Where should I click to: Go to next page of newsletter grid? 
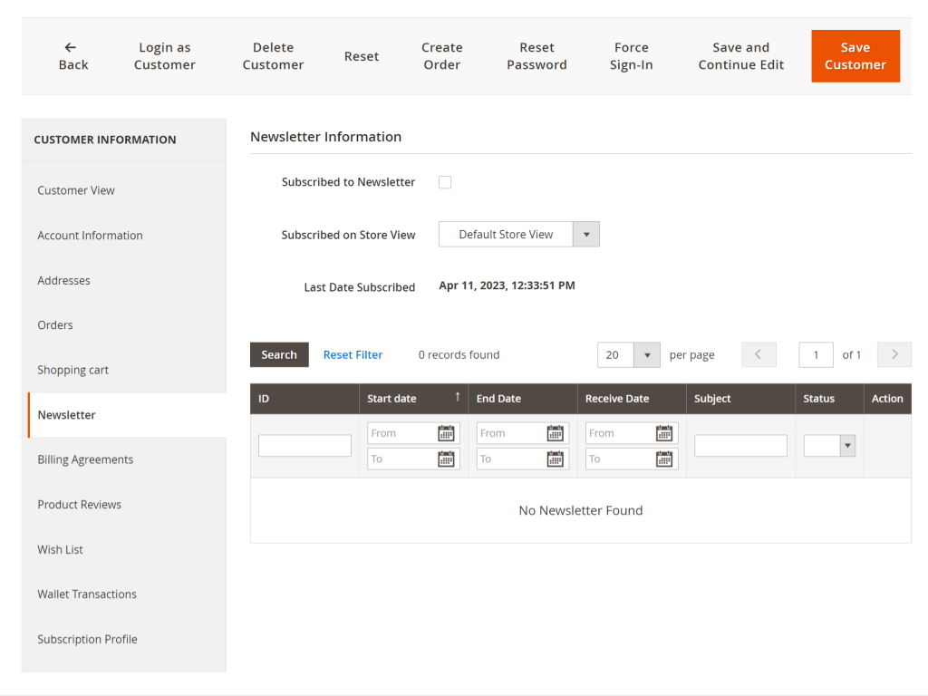(x=894, y=354)
